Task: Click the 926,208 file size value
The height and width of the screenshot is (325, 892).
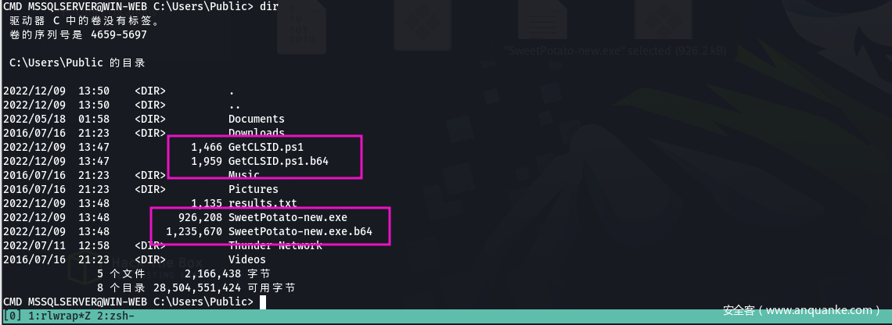Action: pyautogui.click(x=200, y=218)
